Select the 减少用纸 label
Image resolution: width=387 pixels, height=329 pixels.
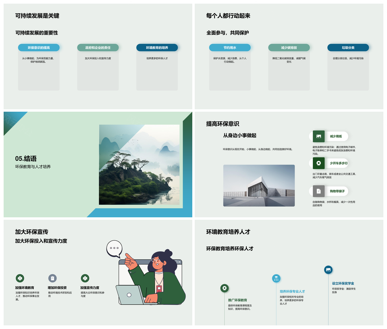[x=336, y=136]
